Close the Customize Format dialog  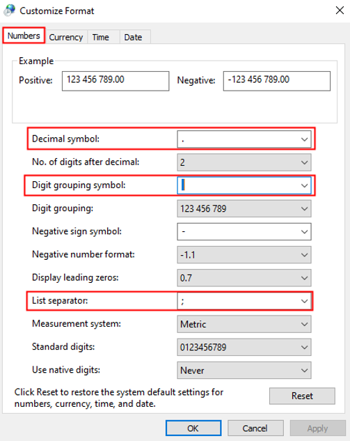[x=340, y=10]
